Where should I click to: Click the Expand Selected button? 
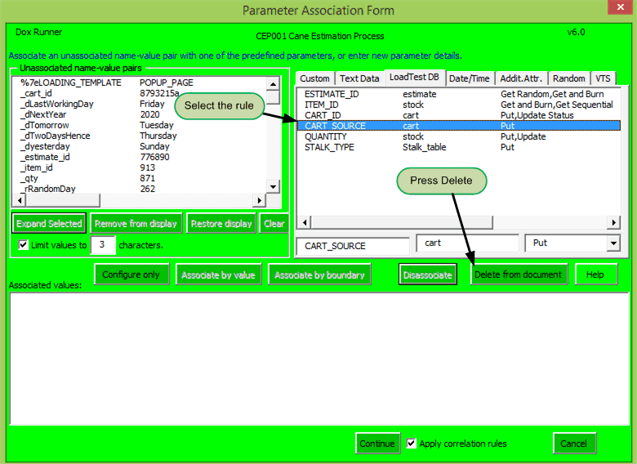[x=49, y=224]
